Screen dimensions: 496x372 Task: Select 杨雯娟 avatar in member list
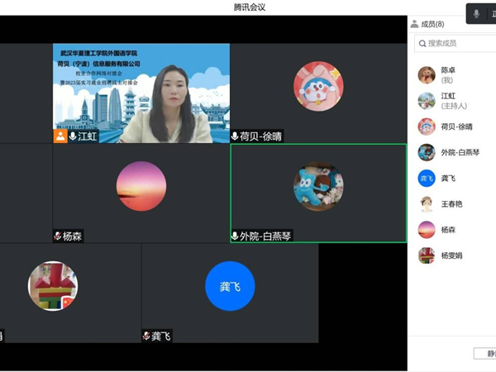(427, 255)
